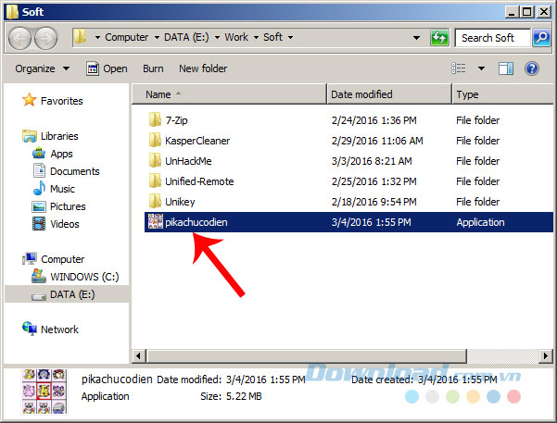The image size is (557, 423).
Task: Click the folder icon in address bar
Action: (x=81, y=36)
